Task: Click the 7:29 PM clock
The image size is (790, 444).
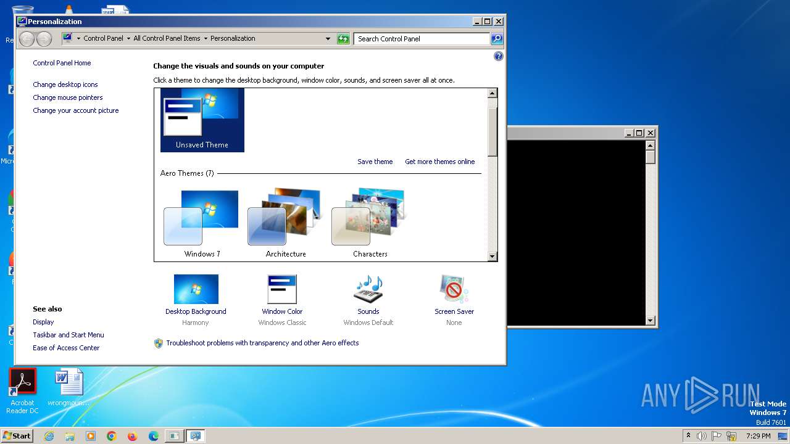Action: 758,436
